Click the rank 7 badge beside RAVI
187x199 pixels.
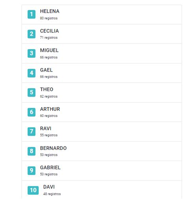(x=32, y=131)
